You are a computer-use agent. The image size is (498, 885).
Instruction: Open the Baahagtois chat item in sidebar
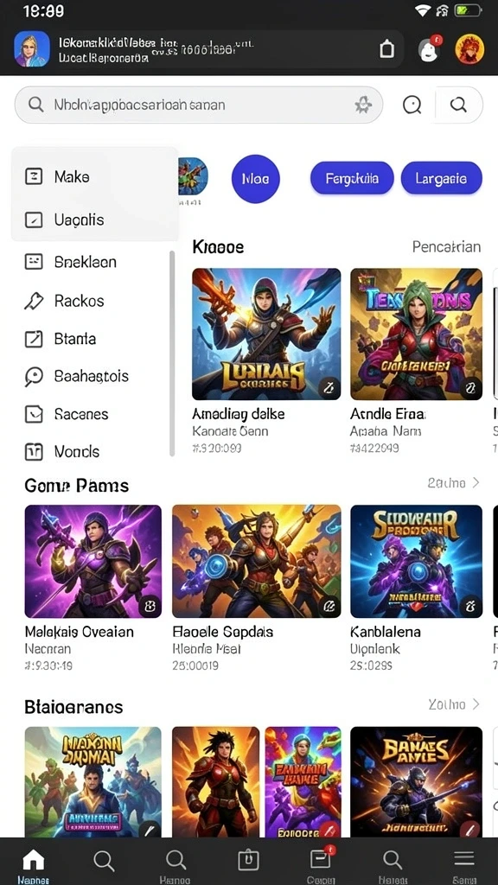point(76,376)
